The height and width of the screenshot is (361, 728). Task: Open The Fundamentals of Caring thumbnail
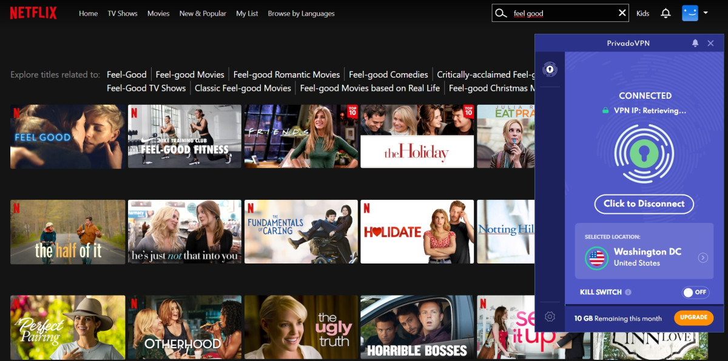301,231
